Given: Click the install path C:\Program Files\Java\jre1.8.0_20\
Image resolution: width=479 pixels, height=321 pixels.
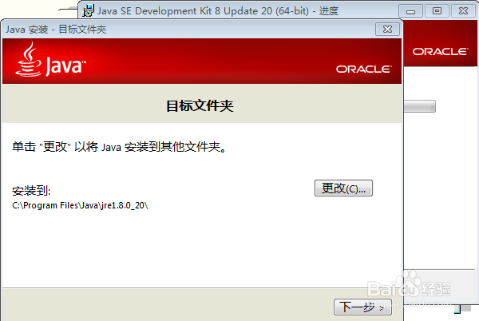Looking at the screenshot, I should (x=80, y=205).
